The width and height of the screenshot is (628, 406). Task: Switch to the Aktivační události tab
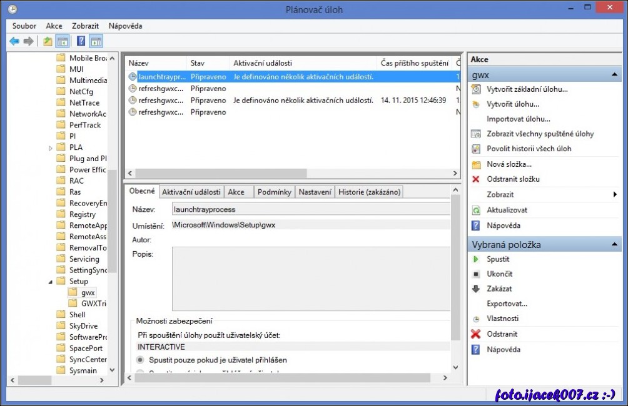191,192
